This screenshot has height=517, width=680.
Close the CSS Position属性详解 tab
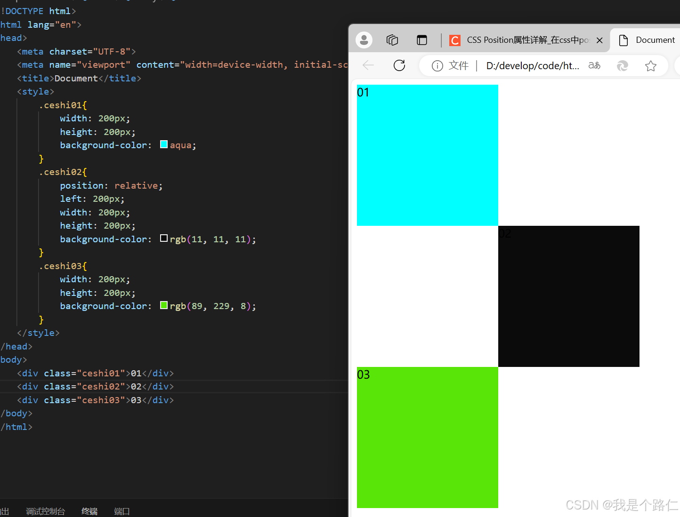599,40
